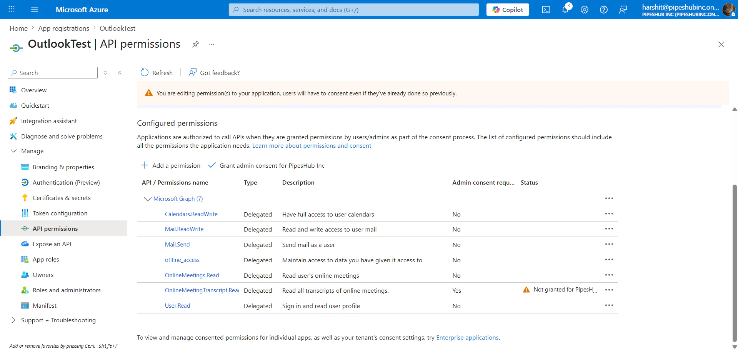The image size is (738, 350).
Task: Click the account avatar picture
Action: tap(729, 10)
